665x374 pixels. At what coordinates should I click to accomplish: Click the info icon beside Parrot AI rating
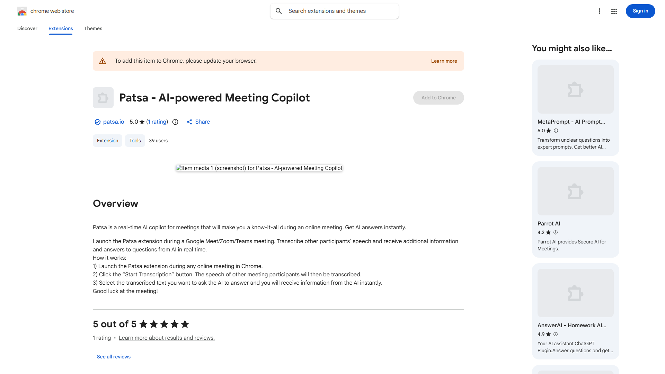[556, 232]
